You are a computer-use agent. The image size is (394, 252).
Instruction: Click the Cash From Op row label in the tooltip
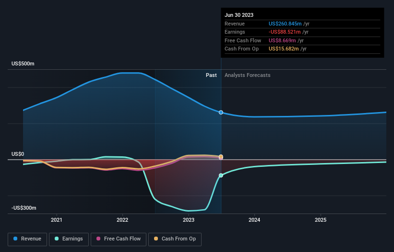point(242,49)
